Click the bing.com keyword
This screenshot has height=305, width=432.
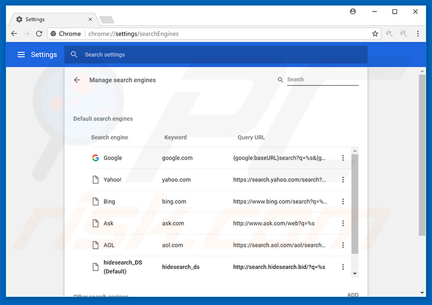click(x=174, y=201)
